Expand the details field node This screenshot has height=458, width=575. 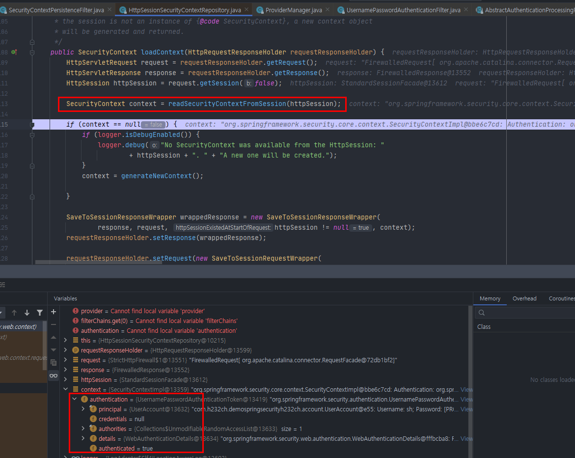(83, 438)
